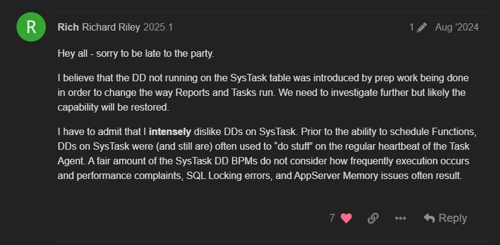The image size is (500, 245).
Task: Click the text "capability will be restored."
Action: pyautogui.click(x=114, y=108)
